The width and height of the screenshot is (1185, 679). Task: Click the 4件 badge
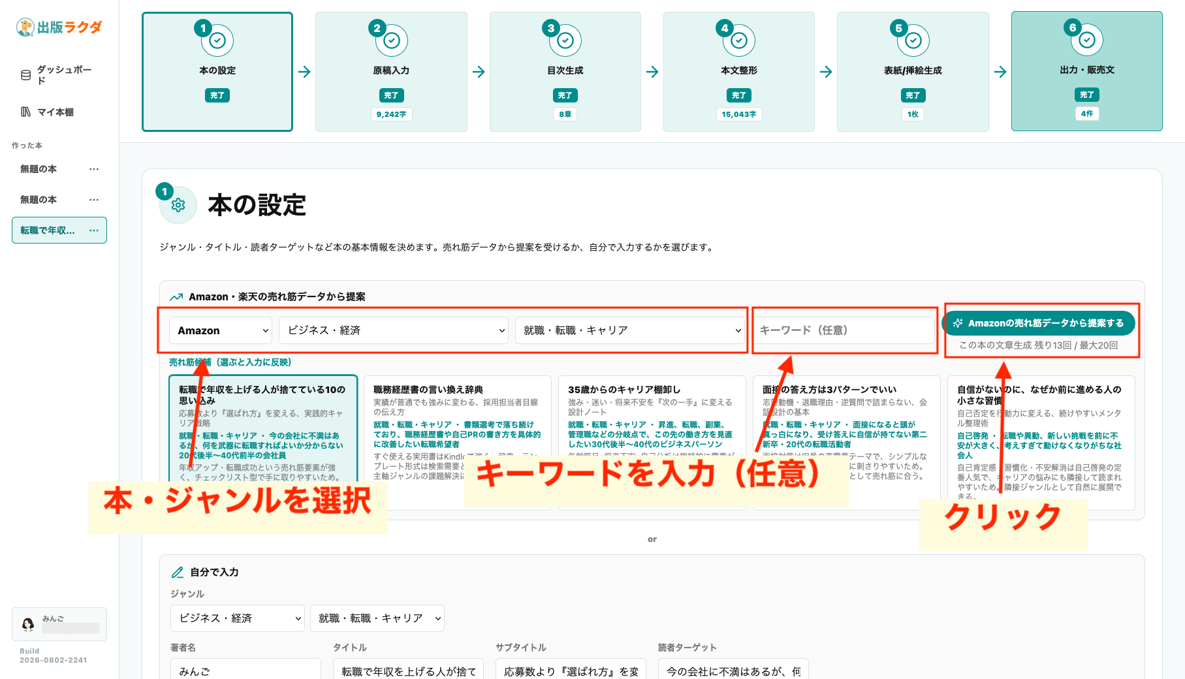click(1087, 114)
